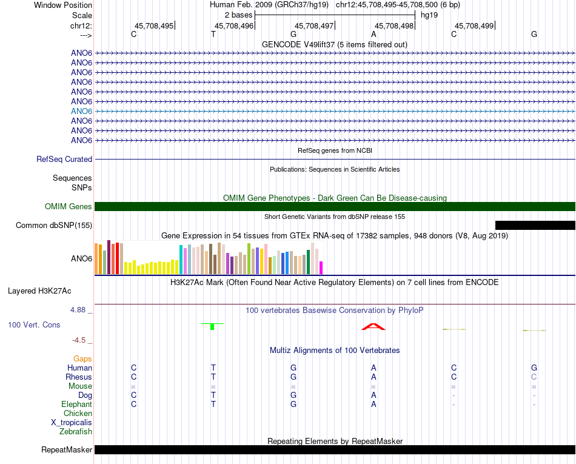Click 'Human Feb. 2009 (GRCh37/hg19)' header text
The height and width of the screenshot is (464, 576).
pos(269,5)
